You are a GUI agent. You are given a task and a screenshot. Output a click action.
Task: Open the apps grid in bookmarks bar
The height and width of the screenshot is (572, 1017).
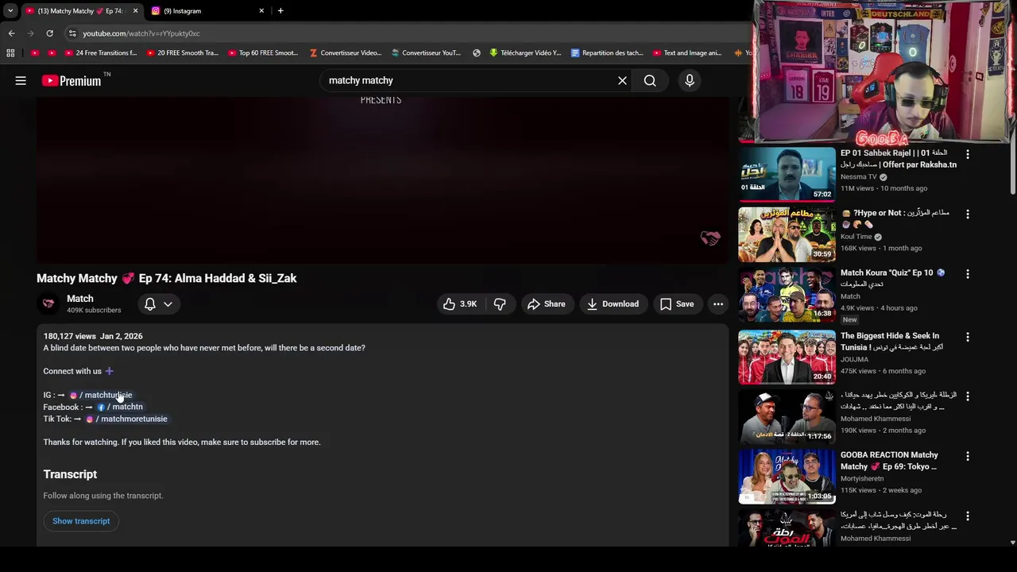click(10, 53)
